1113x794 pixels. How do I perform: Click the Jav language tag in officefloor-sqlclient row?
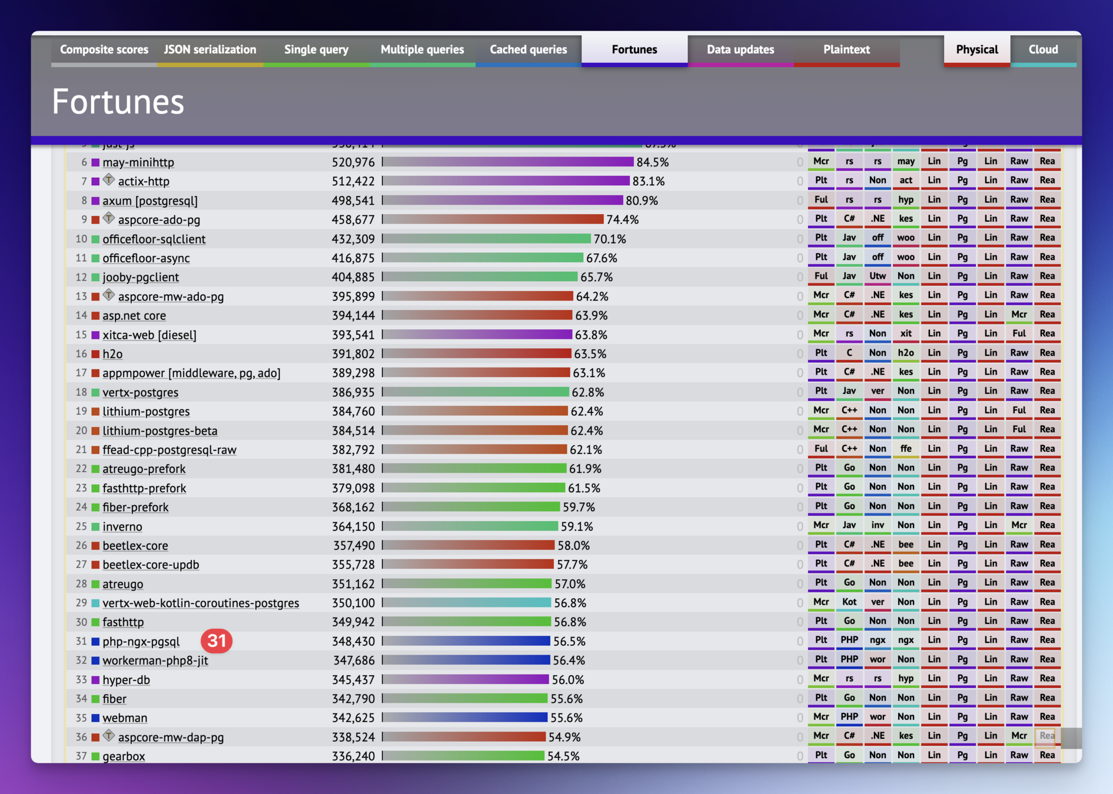click(x=849, y=238)
